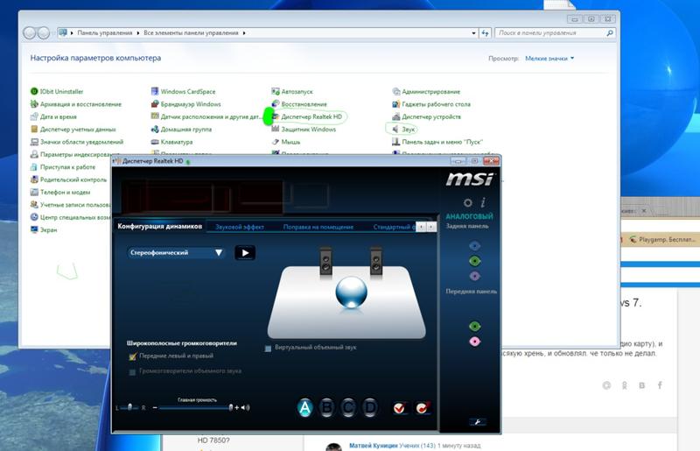The width and height of the screenshot is (700, 451).
Task: Open the Realtek information 'i' icon
Action: click(x=483, y=202)
